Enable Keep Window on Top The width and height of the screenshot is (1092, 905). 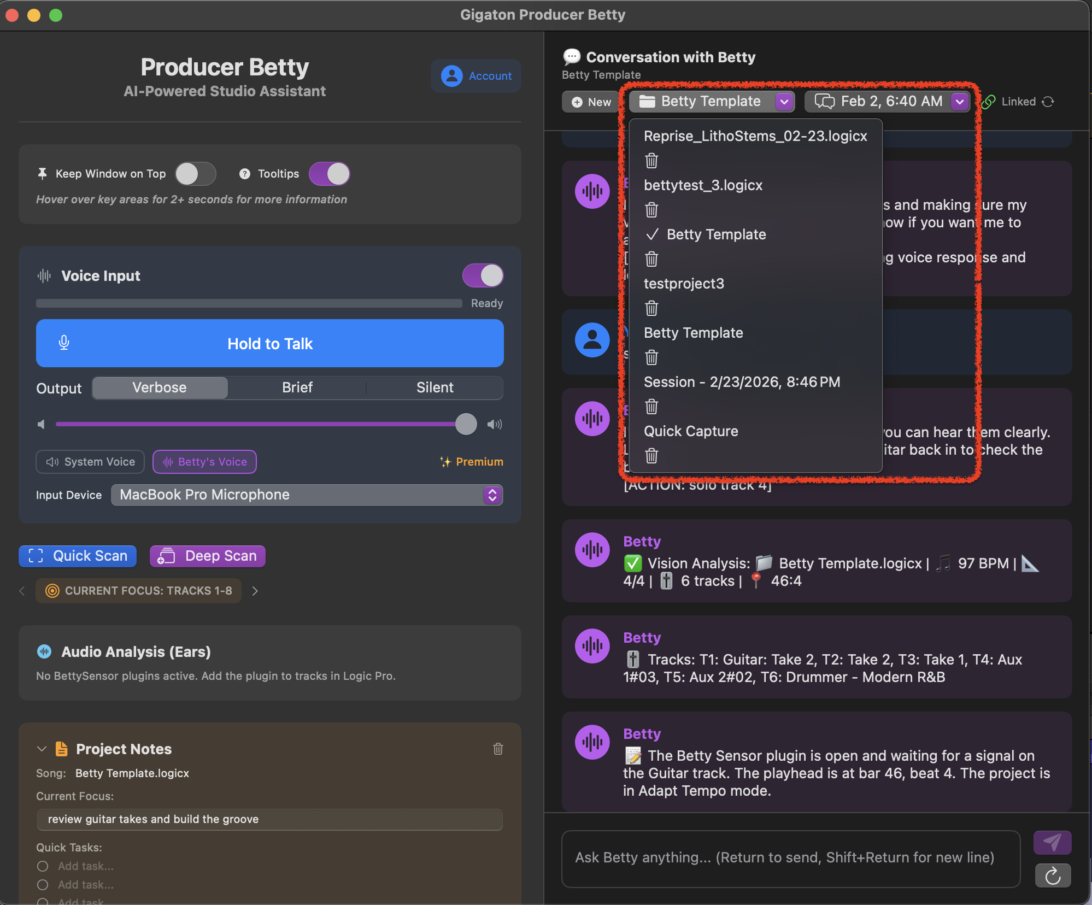click(195, 173)
